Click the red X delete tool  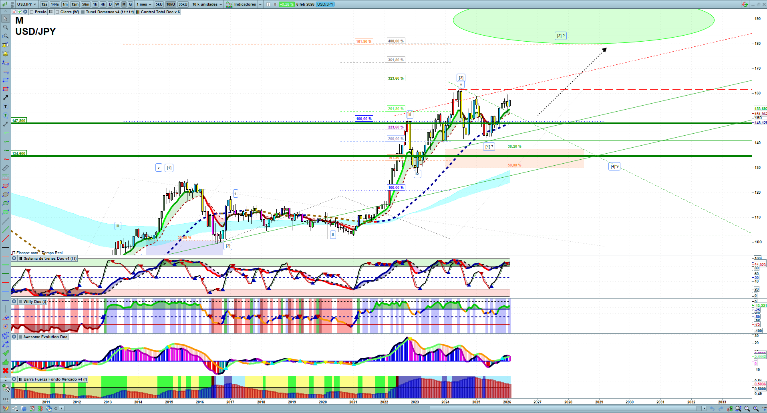pos(6,371)
